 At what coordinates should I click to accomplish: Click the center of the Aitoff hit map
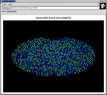pos(53,57)
